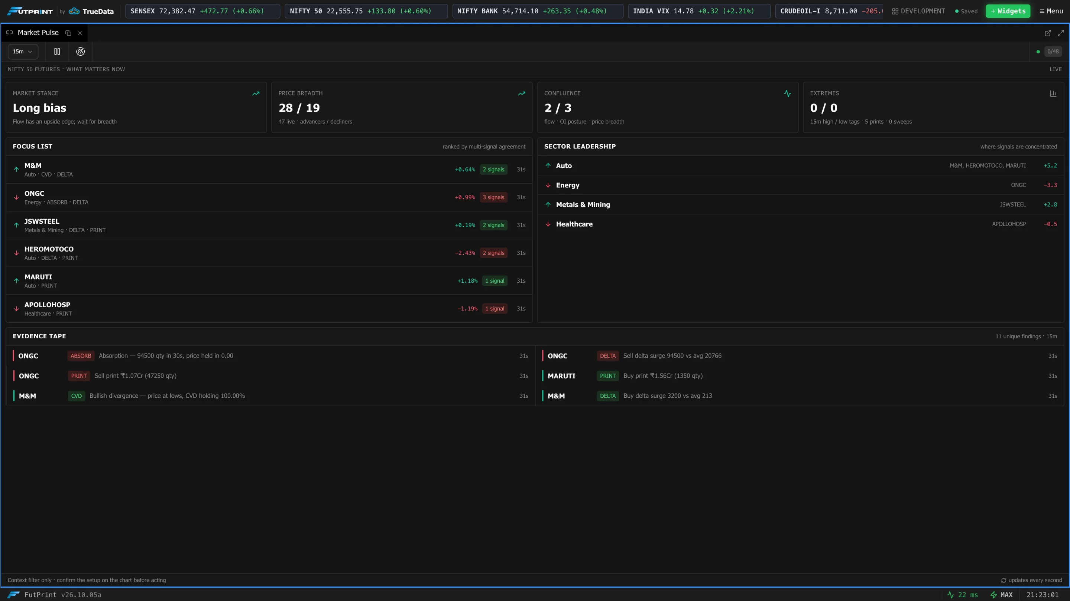Close the Market Pulse tab
This screenshot has height=601, width=1070.
pyautogui.click(x=80, y=33)
